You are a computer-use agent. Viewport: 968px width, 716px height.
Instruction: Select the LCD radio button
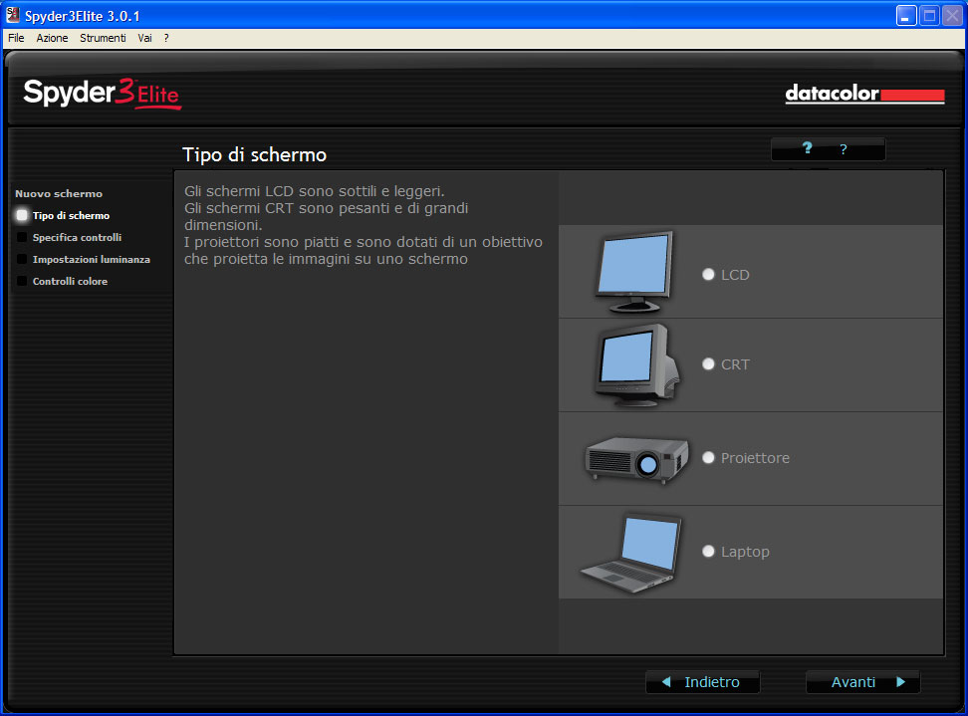pyautogui.click(x=708, y=274)
